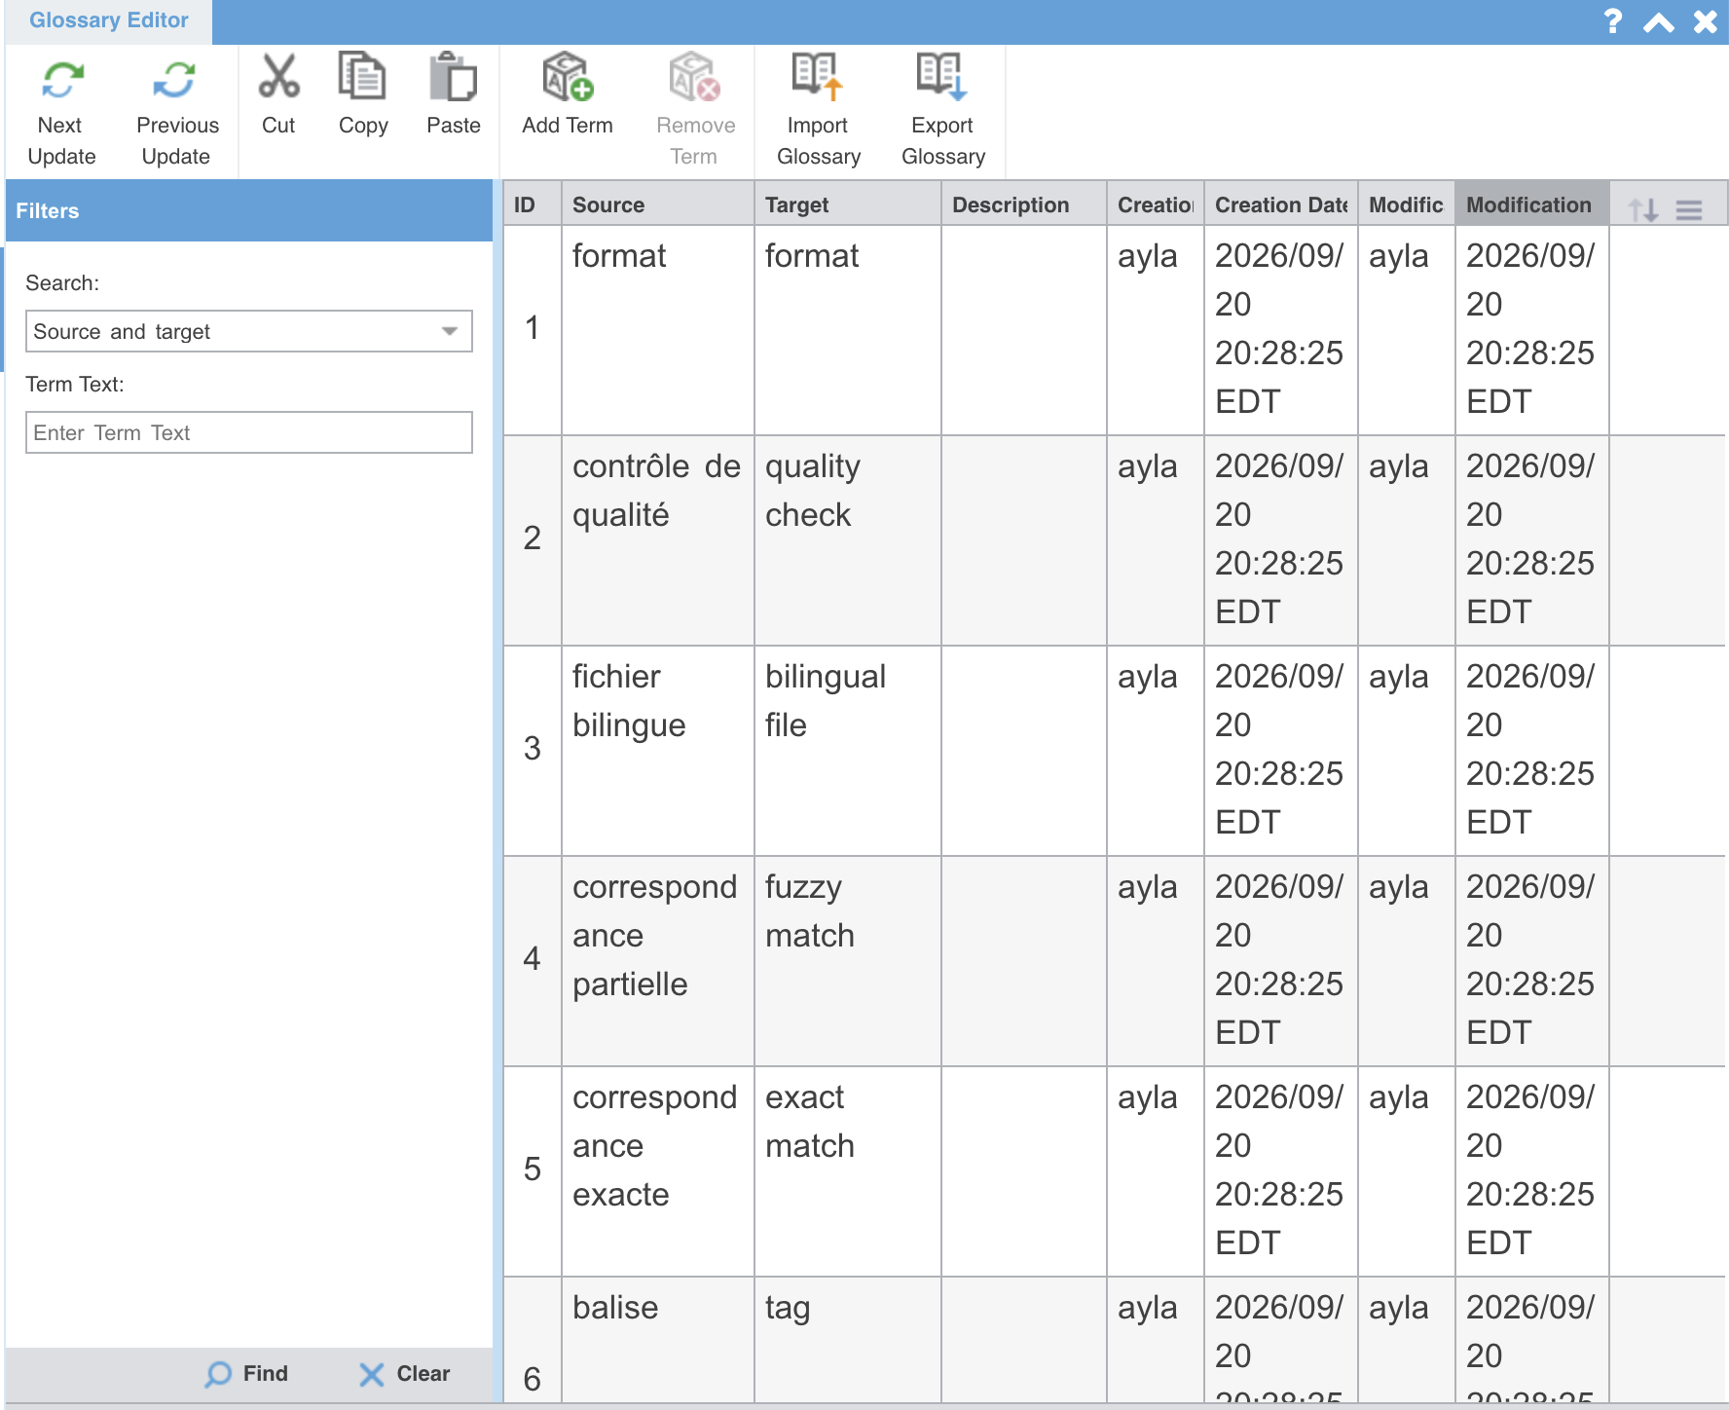Select source cell 'correspondance exacte'

click(x=658, y=1171)
